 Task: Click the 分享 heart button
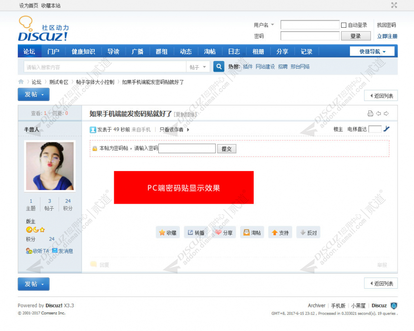tap(224, 232)
